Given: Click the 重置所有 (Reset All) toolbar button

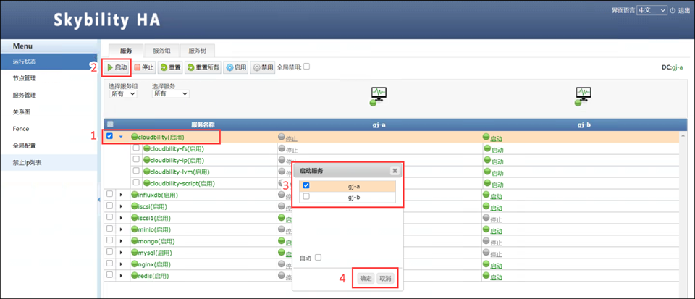Looking at the screenshot, I should pyautogui.click(x=203, y=67).
